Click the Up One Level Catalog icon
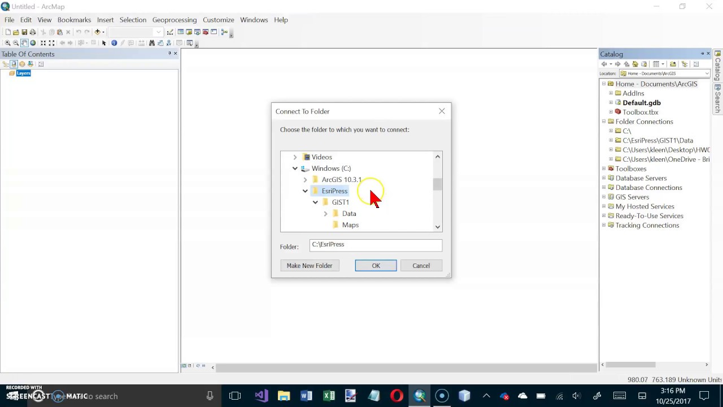The height and width of the screenshot is (407, 723). point(626,64)
